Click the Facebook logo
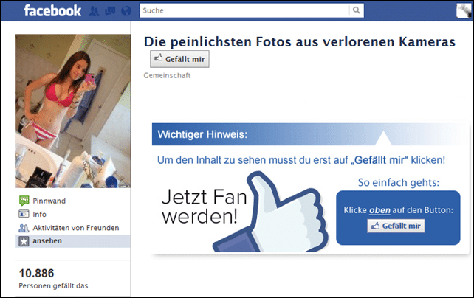 pos(52,11)
